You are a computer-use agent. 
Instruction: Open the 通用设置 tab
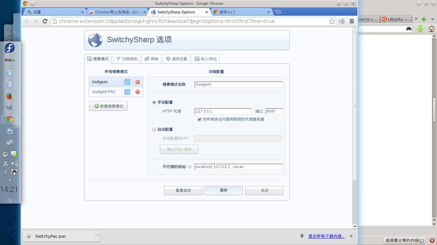tap(176, 59)
